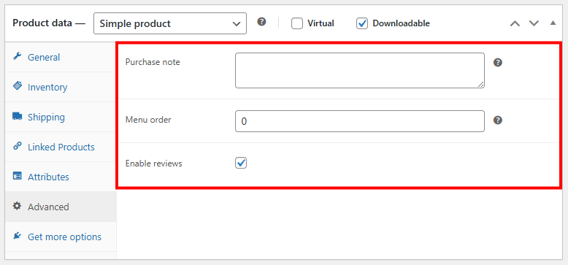
Task: Click the Virtual label text
Action: [321, 23]
